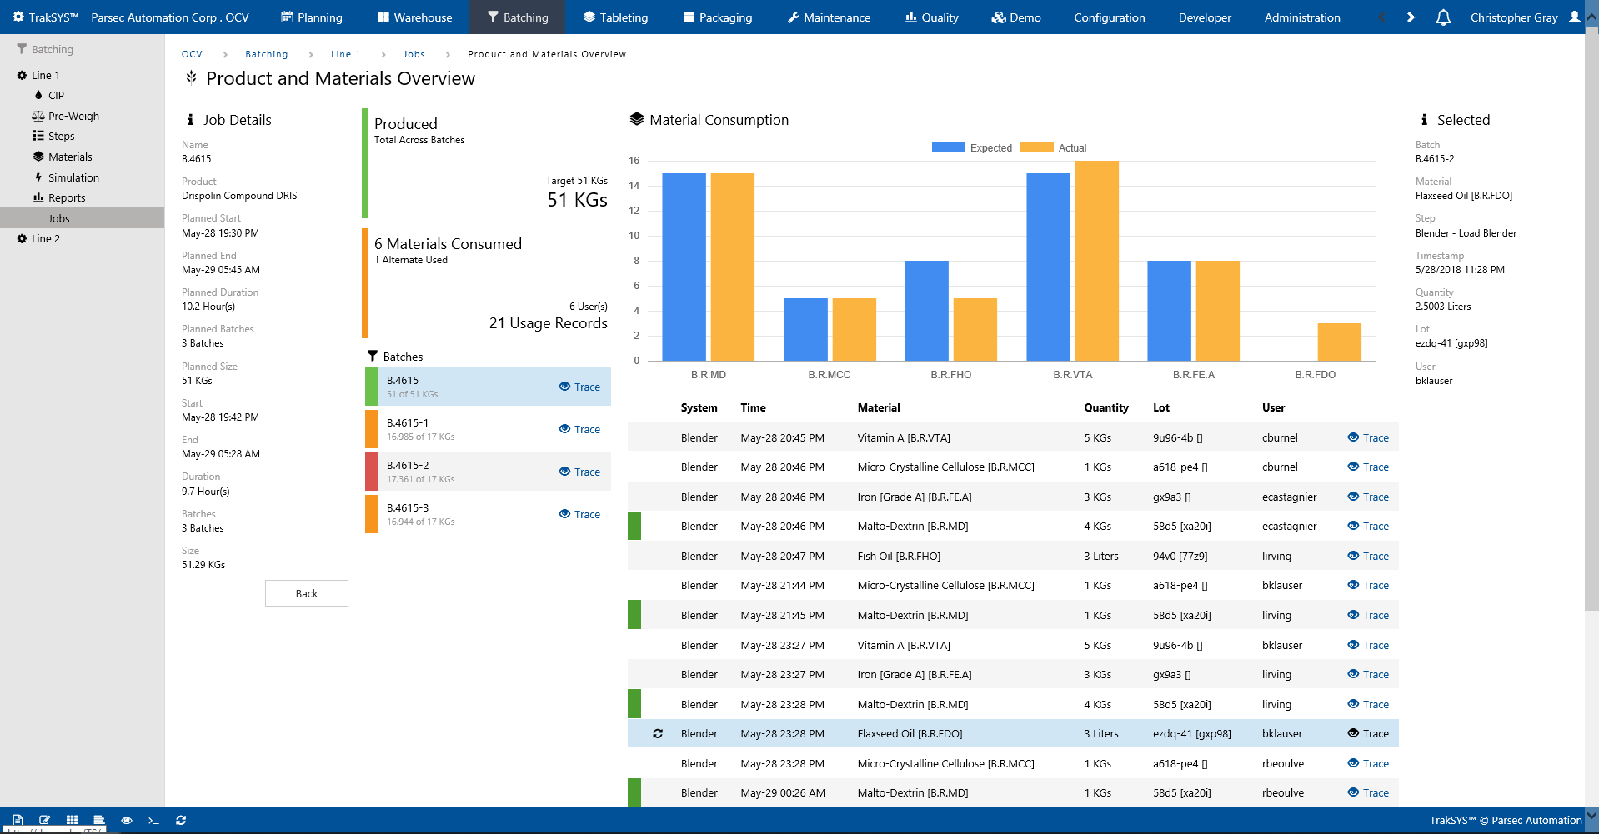Click the user profile icon beside Christopher Gray
The height and width of the screenshot is (834, 1599).
[x=1574, y=17]
